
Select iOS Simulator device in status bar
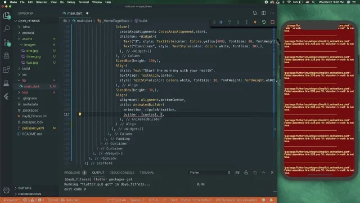point(236,200)
